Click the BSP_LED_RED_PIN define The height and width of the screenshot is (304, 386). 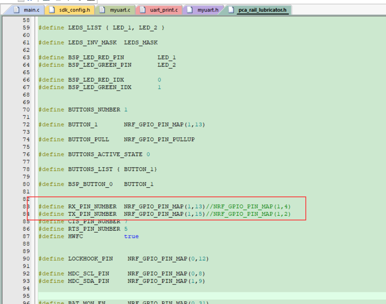pyautogui.click(x=96, y=57)
